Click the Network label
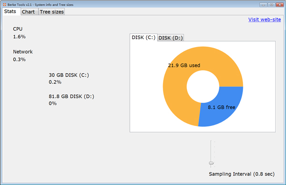Viewport: 286px width, 185px height. point(23,52)
